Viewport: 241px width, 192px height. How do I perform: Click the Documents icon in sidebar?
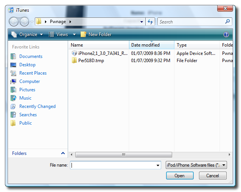13,56
